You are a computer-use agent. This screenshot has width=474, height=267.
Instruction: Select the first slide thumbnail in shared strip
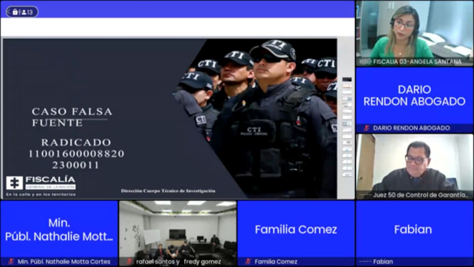(x=347, y=80)
